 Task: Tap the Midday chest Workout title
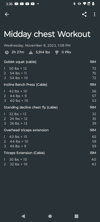[x=47, y=34]
